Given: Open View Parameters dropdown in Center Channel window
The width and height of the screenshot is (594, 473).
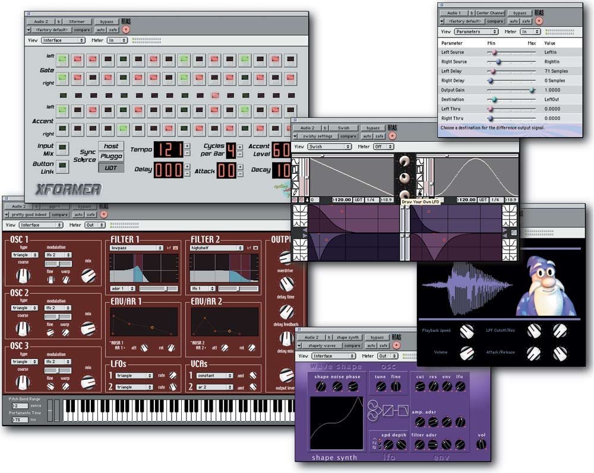Looking at the screenshot, I should [x=476, y=32].
